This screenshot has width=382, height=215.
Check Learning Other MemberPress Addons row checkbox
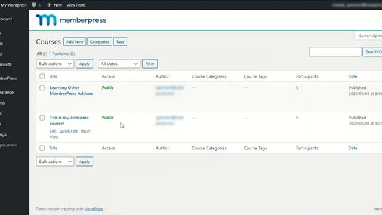(x=42, y=88)
